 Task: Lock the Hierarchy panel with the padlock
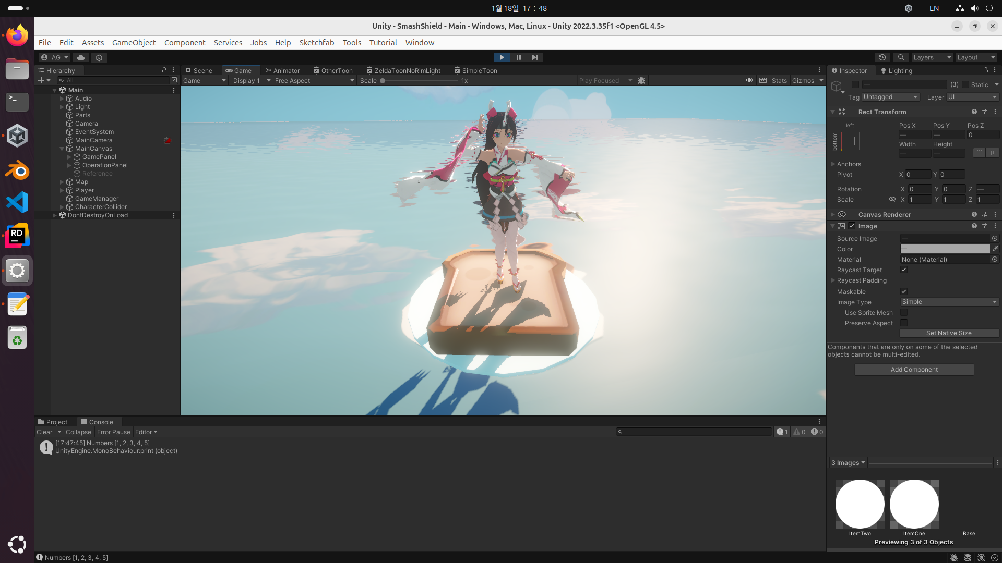[164, 70]
